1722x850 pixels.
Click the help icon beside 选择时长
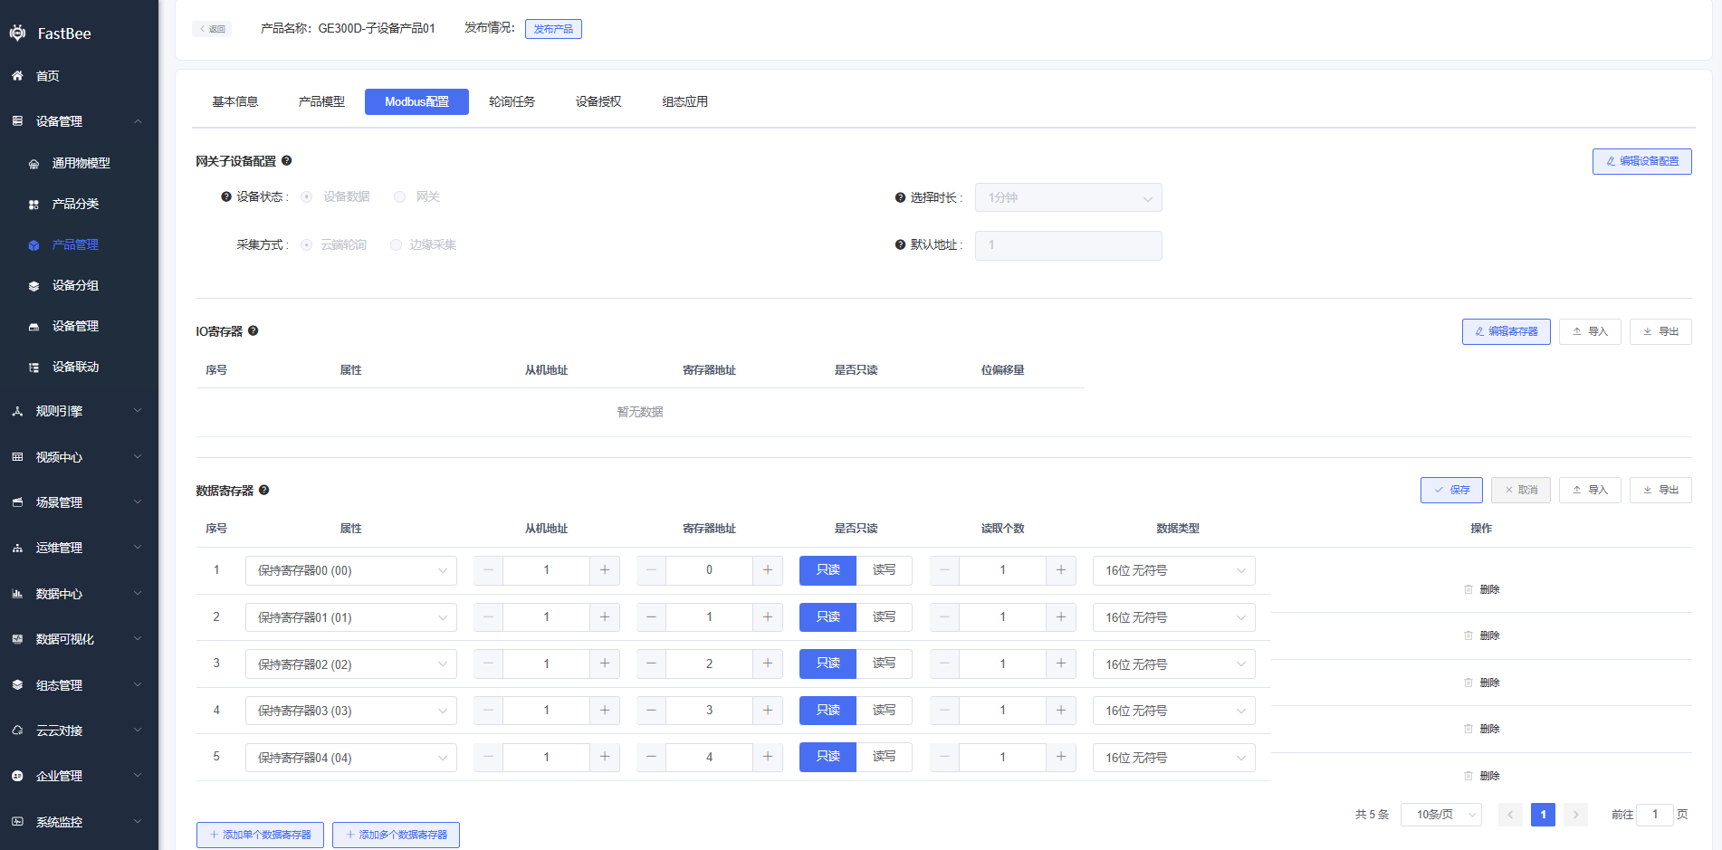[x=900, y=197]
